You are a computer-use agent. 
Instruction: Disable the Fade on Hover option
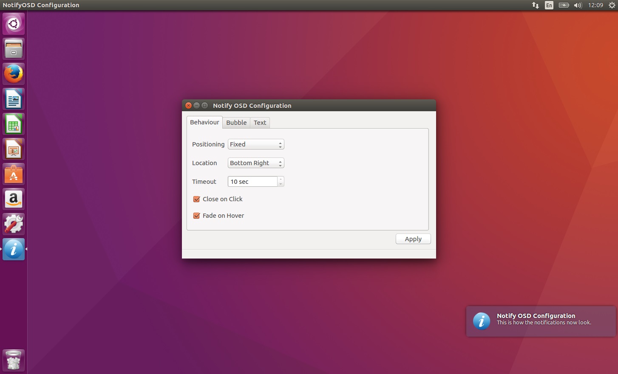[197, 216]
